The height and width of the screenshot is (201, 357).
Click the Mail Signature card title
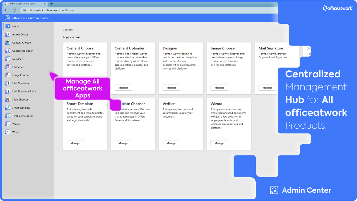coord(271,48)
